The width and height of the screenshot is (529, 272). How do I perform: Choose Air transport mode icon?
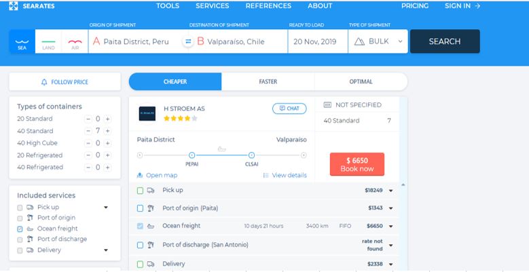click(x=73, y=42)
